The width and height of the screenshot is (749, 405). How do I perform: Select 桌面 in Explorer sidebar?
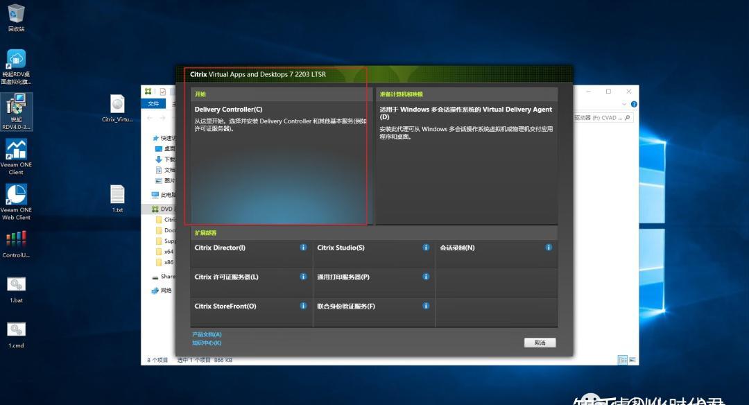click(x=165, y=148)
